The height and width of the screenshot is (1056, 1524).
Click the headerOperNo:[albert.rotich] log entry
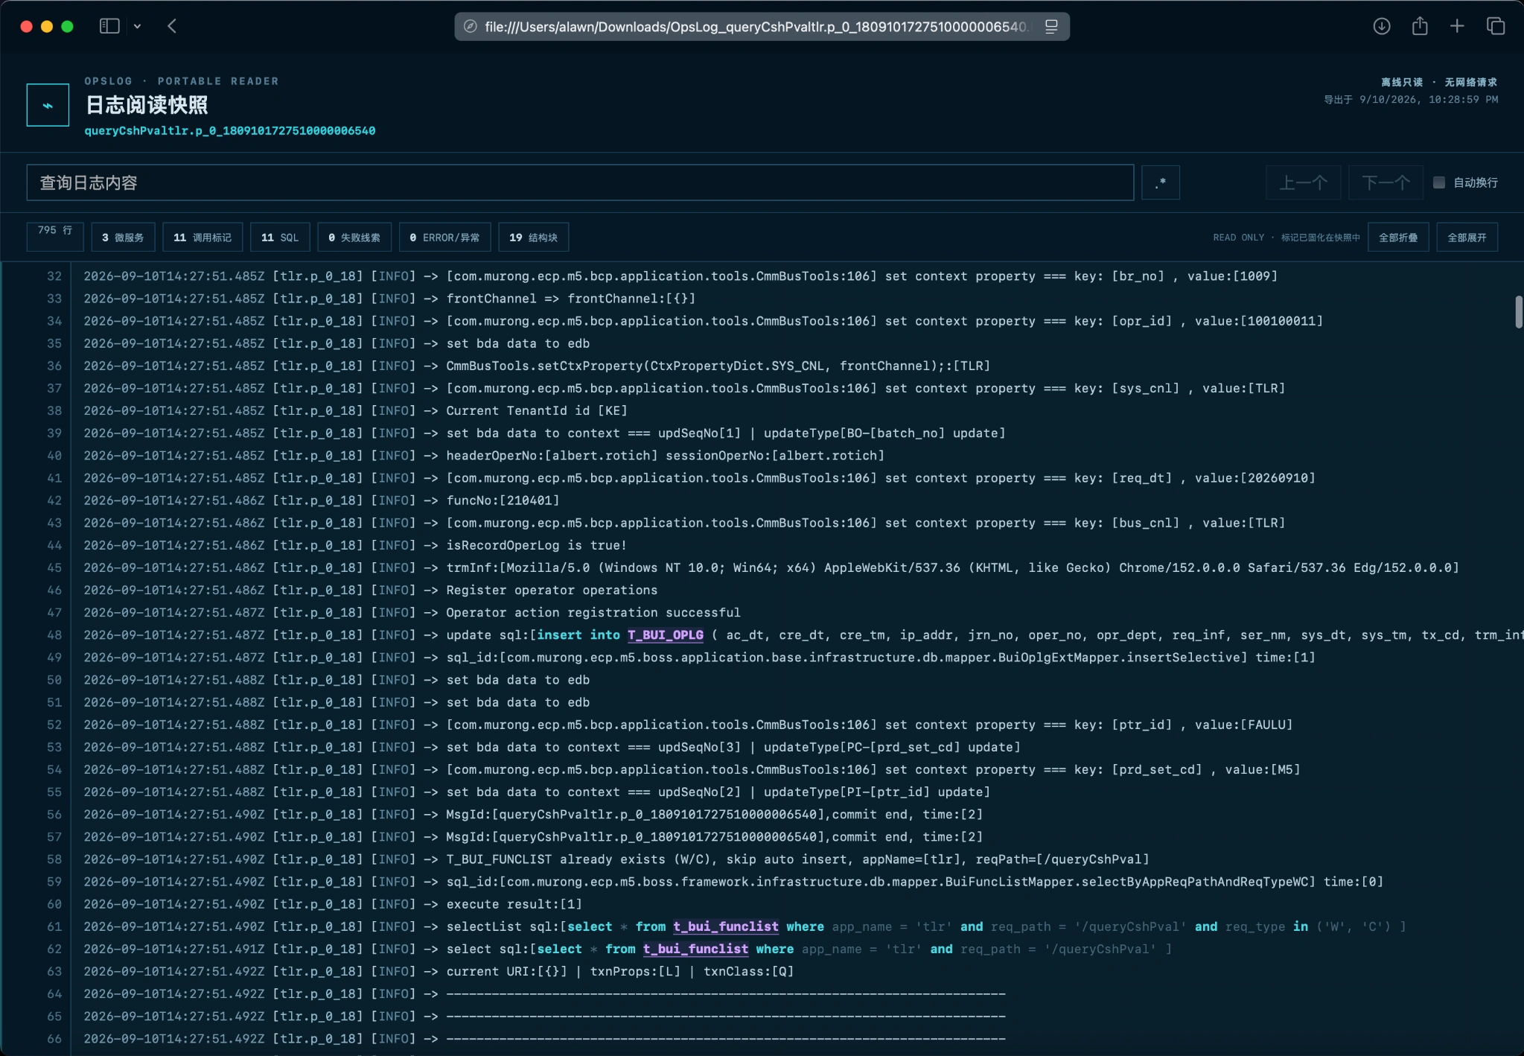(x=665, y=455)
